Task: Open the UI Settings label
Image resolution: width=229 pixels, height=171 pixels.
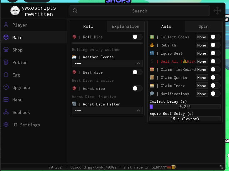Action: (26, 125)
